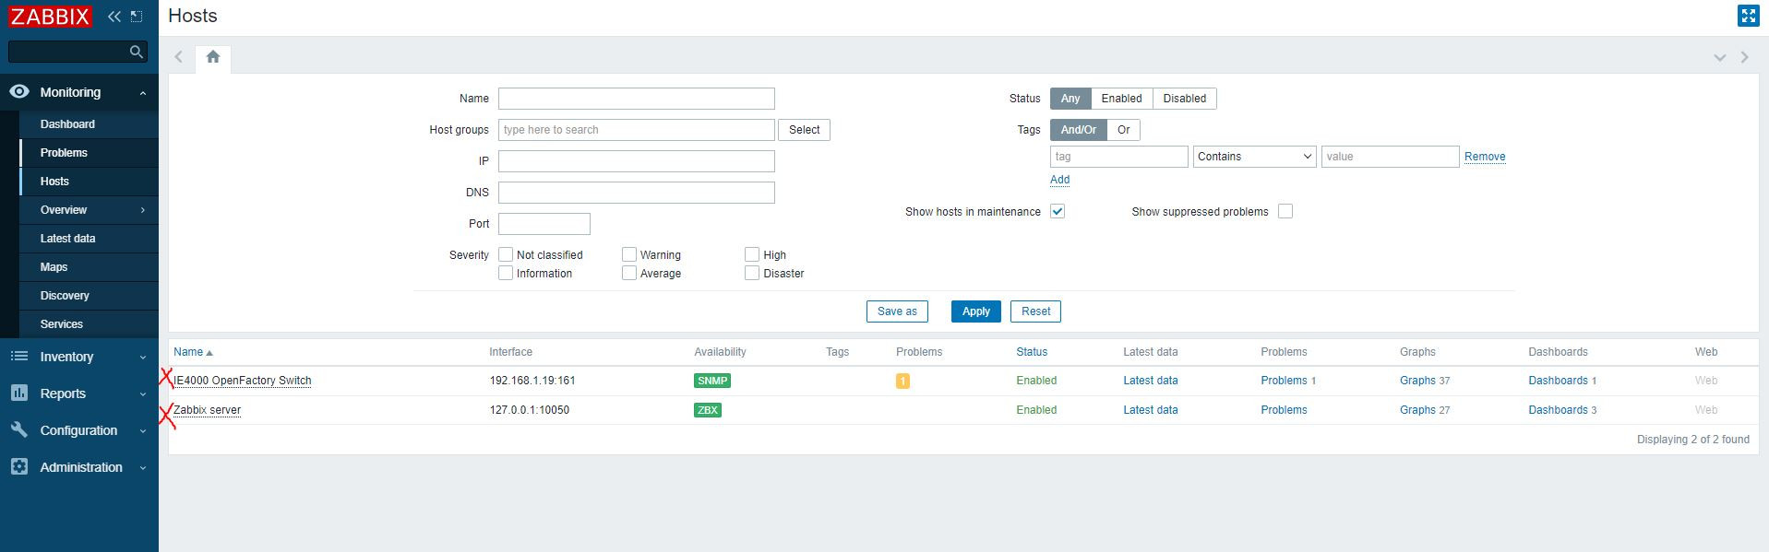The width and height of the screenshot is (1769, 552).
Task: Click the Reports bar chart icon
Action: click(19, 393)
